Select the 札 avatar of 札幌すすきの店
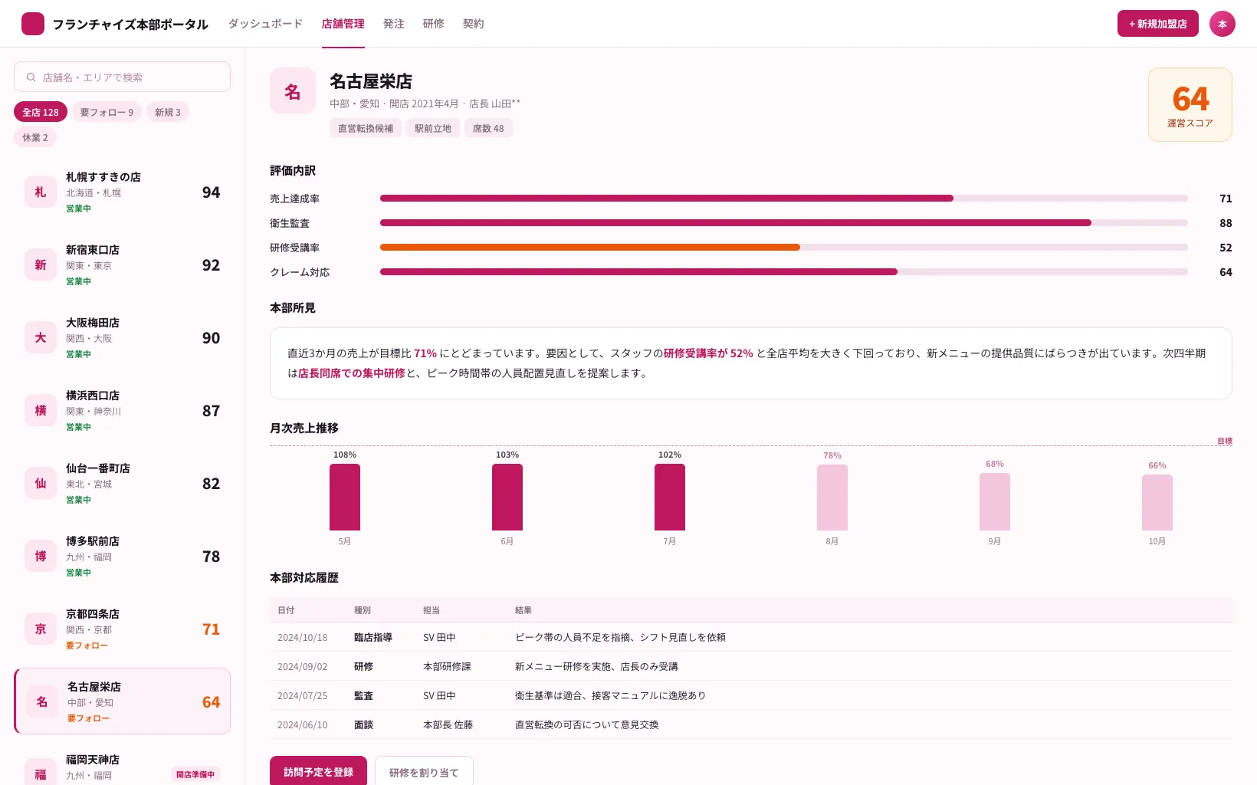1257x785 pixels. (41, 192)
